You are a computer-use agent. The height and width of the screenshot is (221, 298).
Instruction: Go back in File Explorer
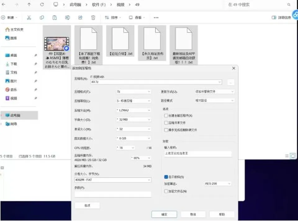pyautogui.click(x=4, y=4)
